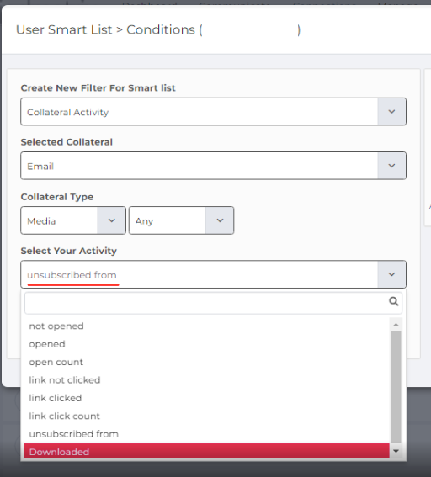Click the search magnifier icon in dropdown
Screen dimensions: 431x477
[x=394, y=301]
